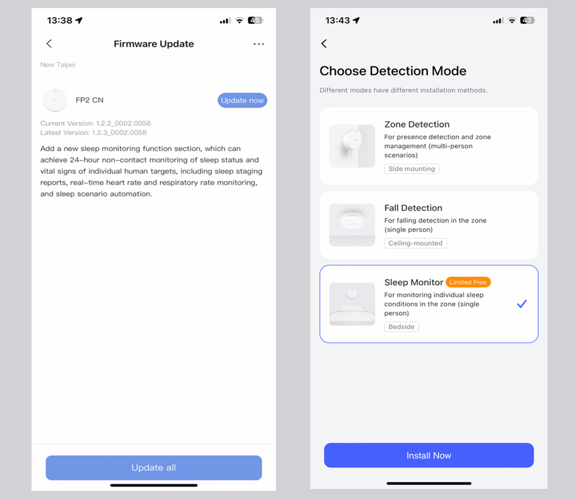Tap the Ceiling-mounted tag
This screenshot has height=499, width=576.
[x=415, y=243]
